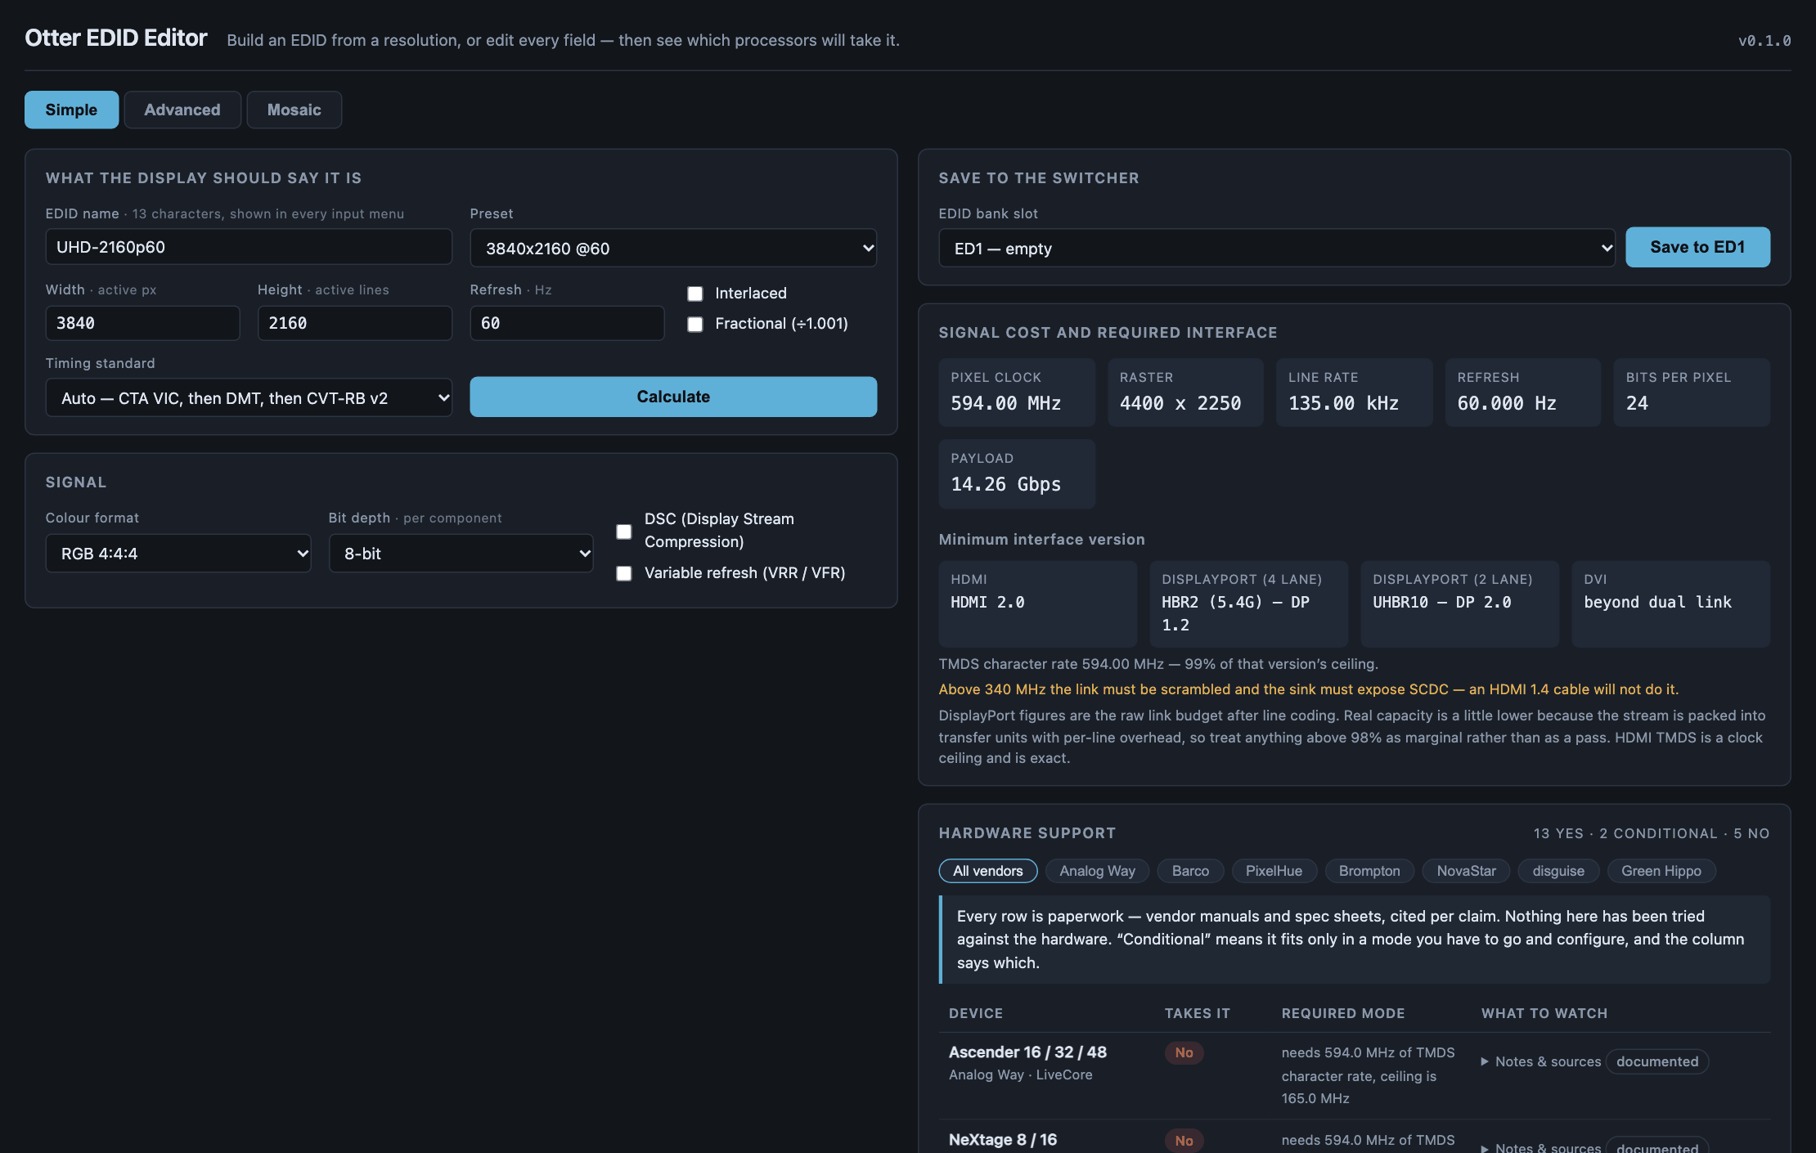Open the Mosaic tab
The height and width of the screenshot is (1153, 1816).
click(x=294, y=110)
